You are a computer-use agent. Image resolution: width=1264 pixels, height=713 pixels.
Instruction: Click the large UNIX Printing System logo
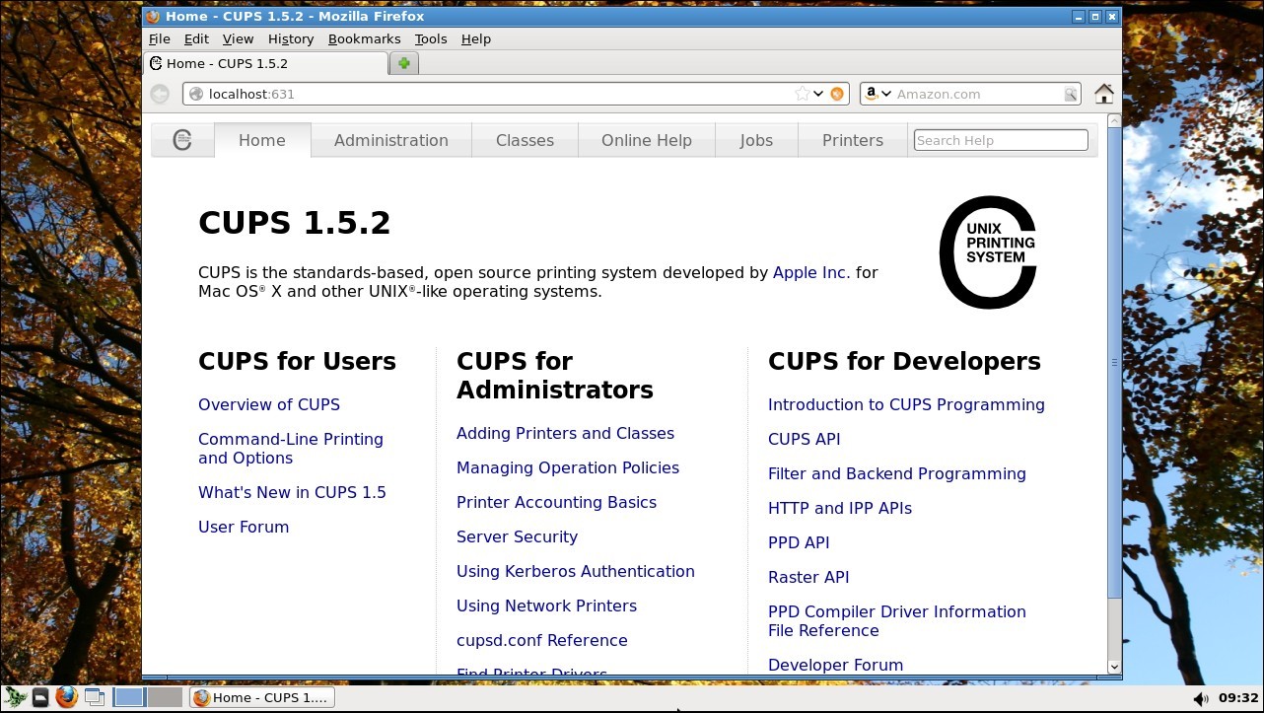[988, 252]
